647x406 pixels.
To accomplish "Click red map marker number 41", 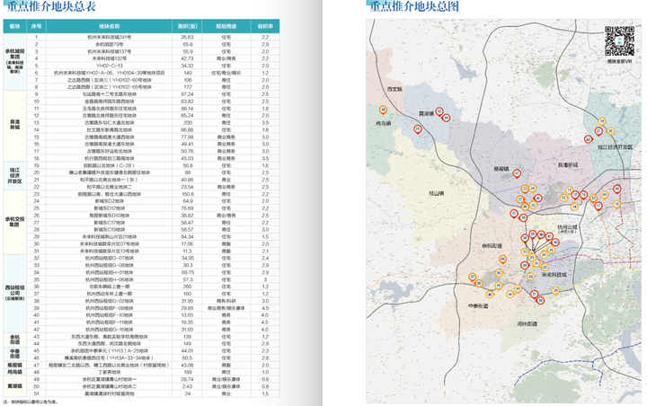I will point(549,236).
